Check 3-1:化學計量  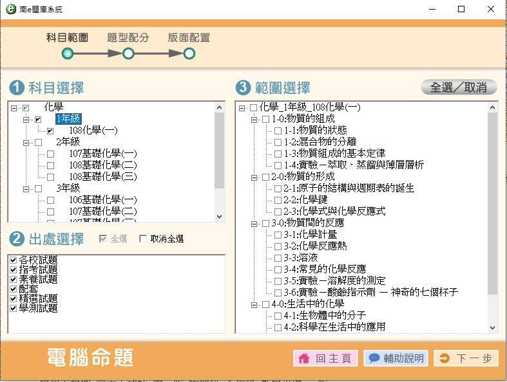coord(278,235)
